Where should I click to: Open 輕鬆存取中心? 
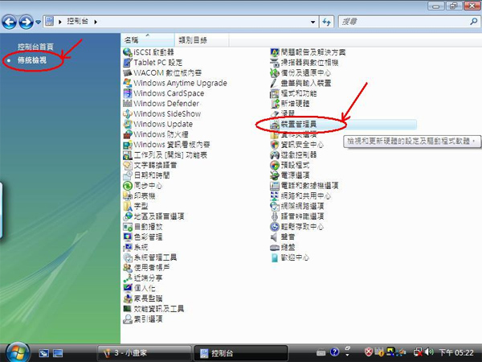(297, 227)
